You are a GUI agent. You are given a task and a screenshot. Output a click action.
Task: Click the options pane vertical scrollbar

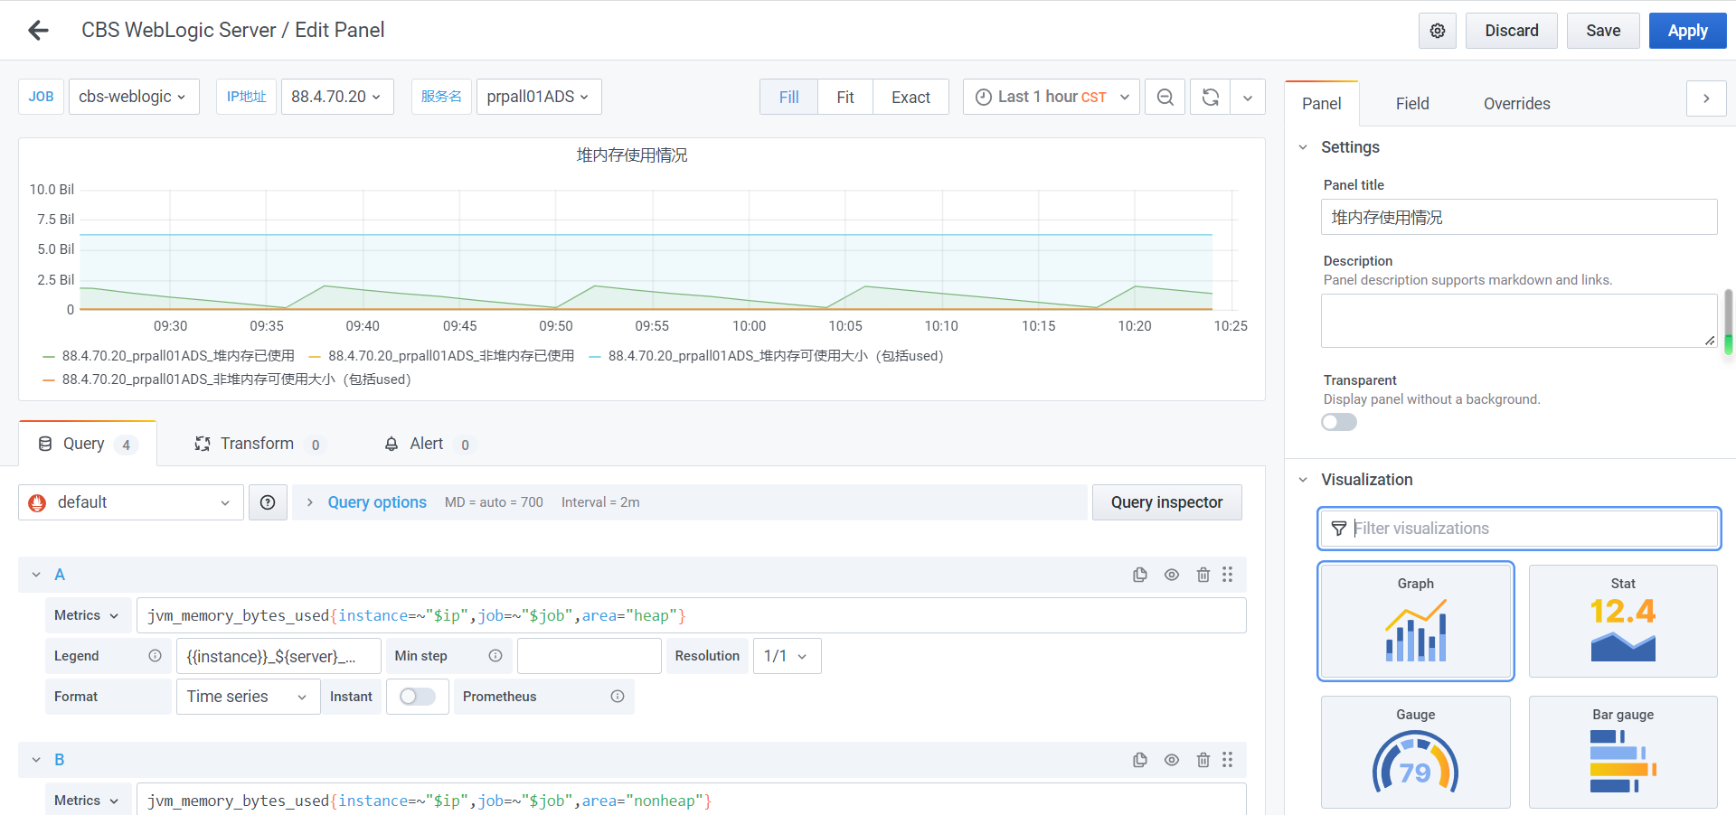[x=1728, y=323]
